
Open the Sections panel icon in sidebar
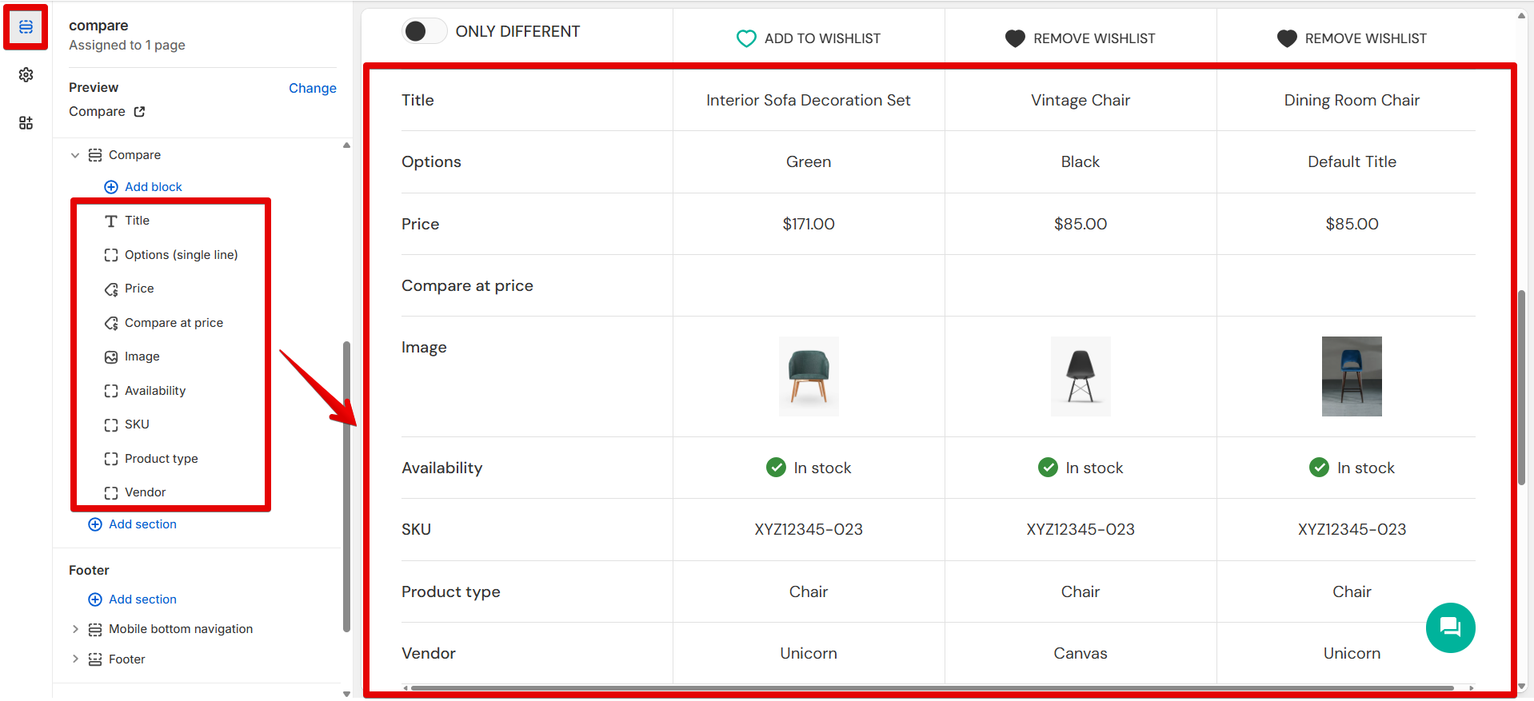tap(26, 27)
